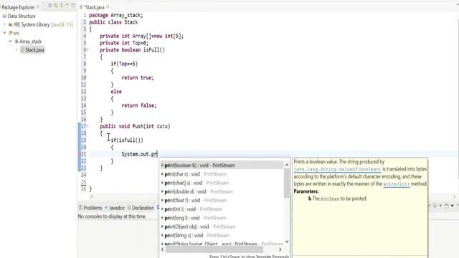
Task: Click Link with Editor icon in Package Explorer
Action: click(56, 6)
